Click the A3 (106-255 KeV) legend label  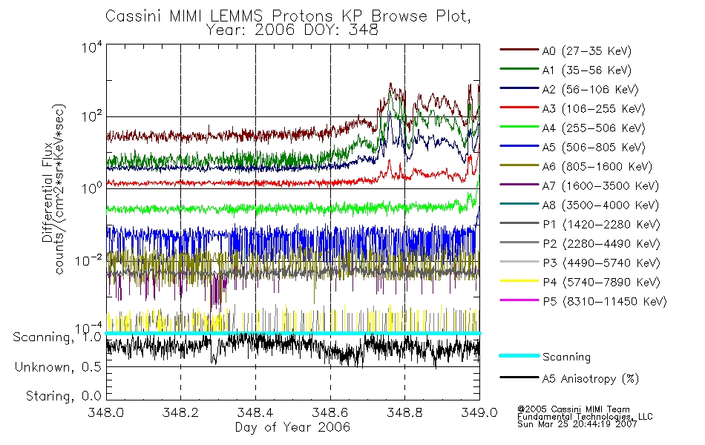[x=594, y=109]
